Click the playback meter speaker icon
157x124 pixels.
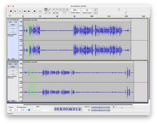click(95, 13)
